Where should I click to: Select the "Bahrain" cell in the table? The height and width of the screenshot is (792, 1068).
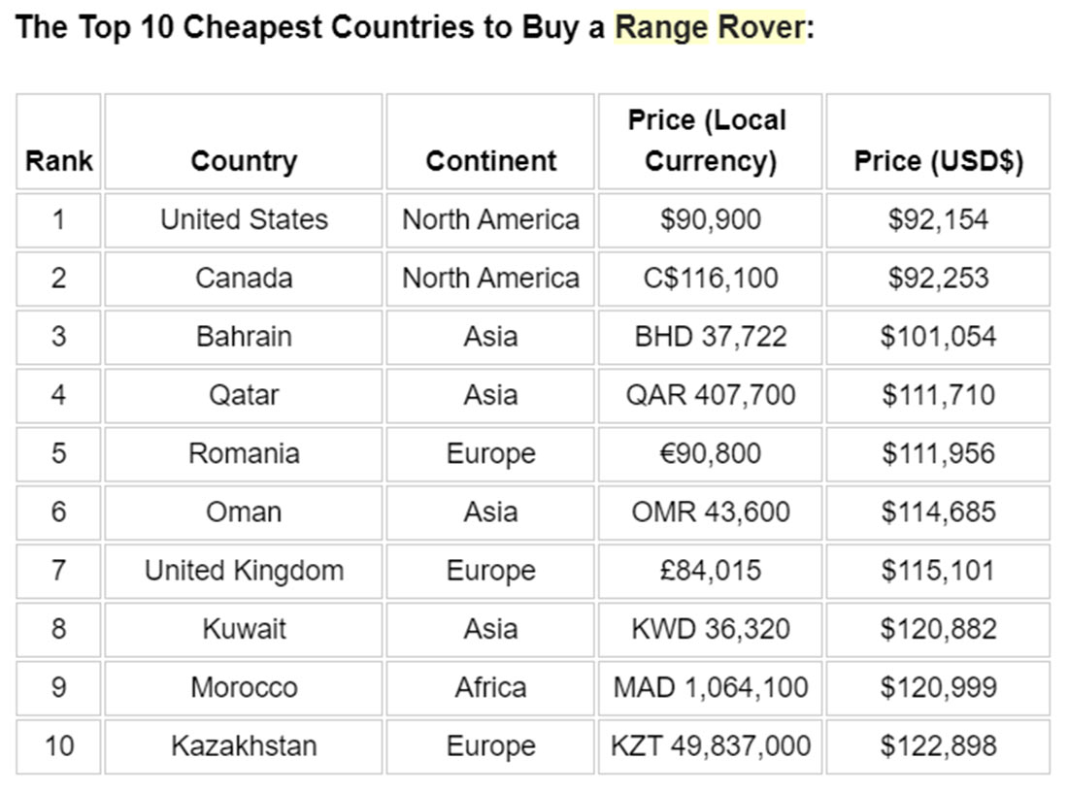pyautogui.click(x=244, y=337)
